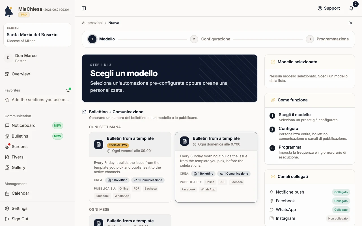The image size is (362, 226).
Task: Click 1 Bollettino chip in Friday card
Action: click(x=118, y=180)
